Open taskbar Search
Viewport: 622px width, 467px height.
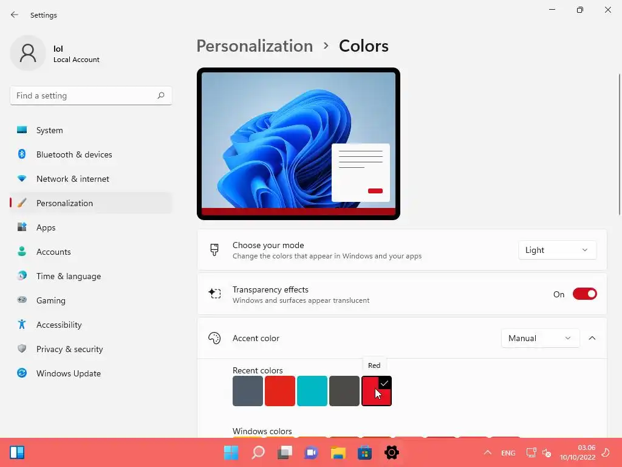point(258,452)
